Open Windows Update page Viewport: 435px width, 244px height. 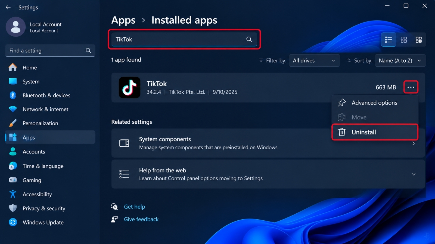pyautogui.click(x=50, y=222)
